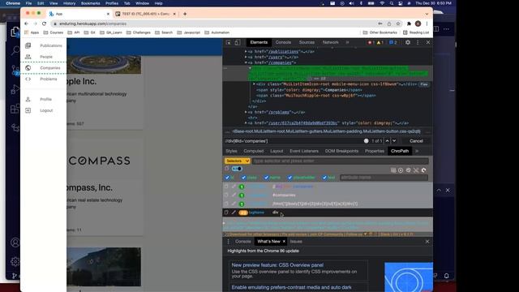Toggle the class attribute checkbox
The height and width of the screenshot is (292, 519).
[x=243, y=178]
